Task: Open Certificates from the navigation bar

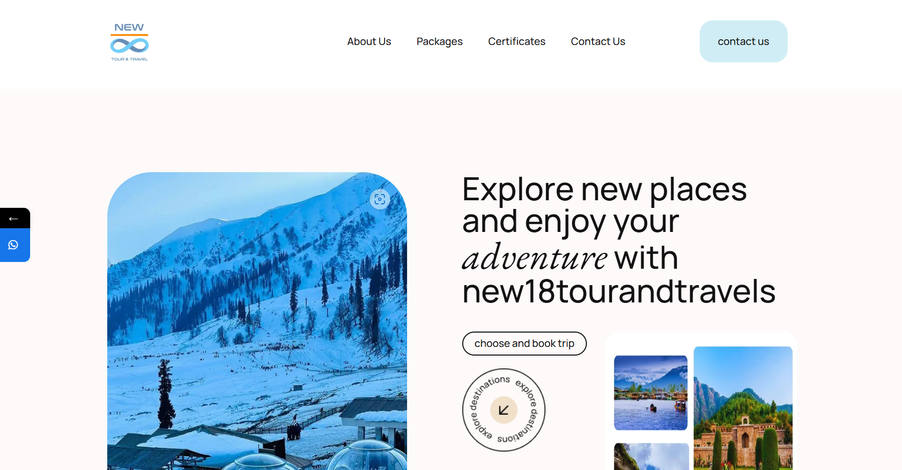Action: pos(516,41)
